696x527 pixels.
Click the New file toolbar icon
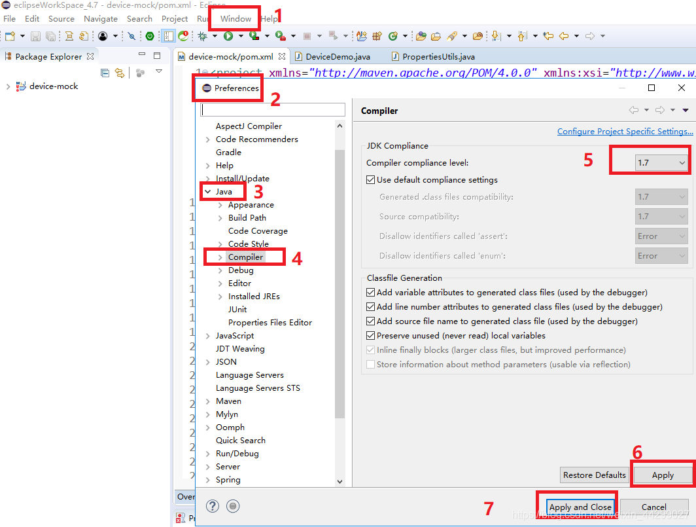10,36
